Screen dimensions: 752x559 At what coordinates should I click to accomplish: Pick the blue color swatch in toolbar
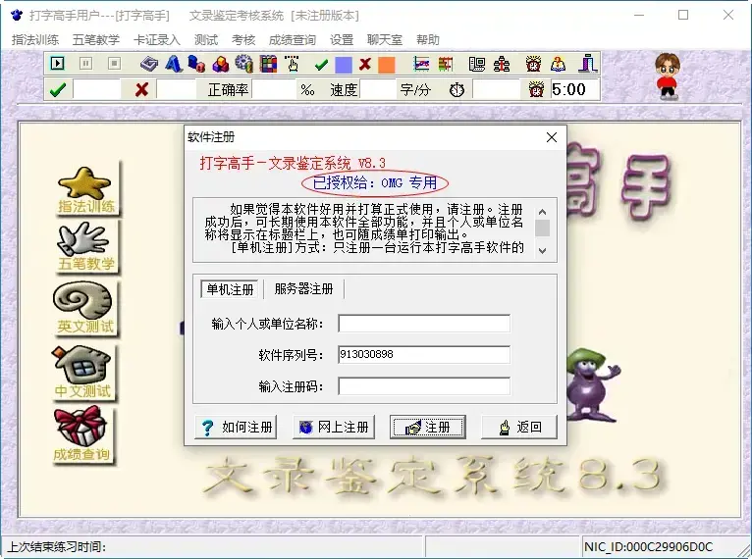coord(344,64)
